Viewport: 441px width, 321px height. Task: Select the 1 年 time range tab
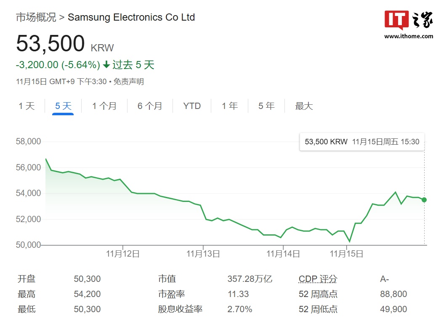230,106
